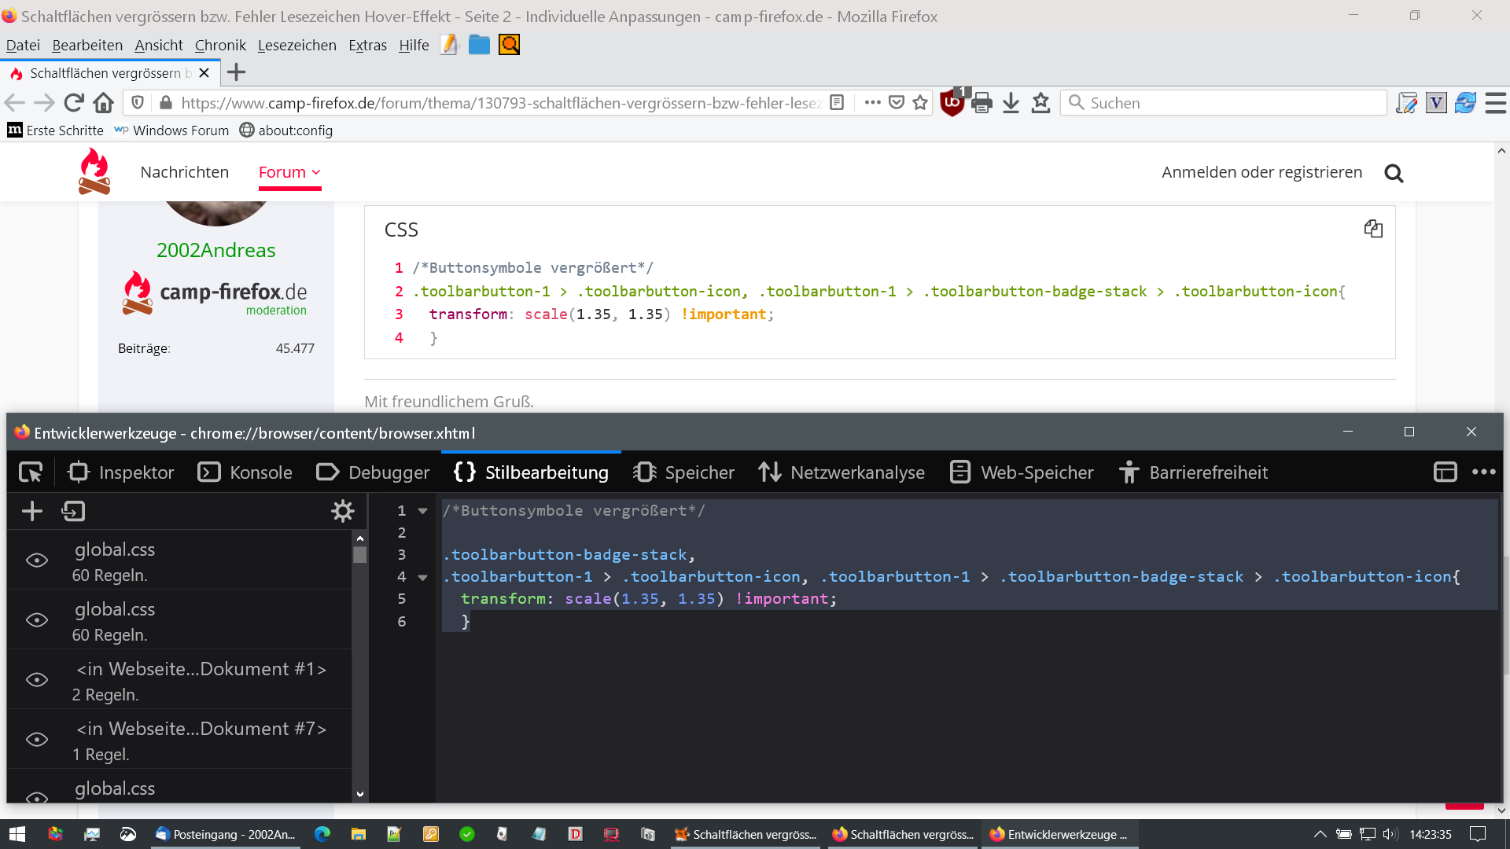
Task: Hide the Webseite Dokument #1 stylesheet
Action: pyautogui.click(x=37, y=680)
